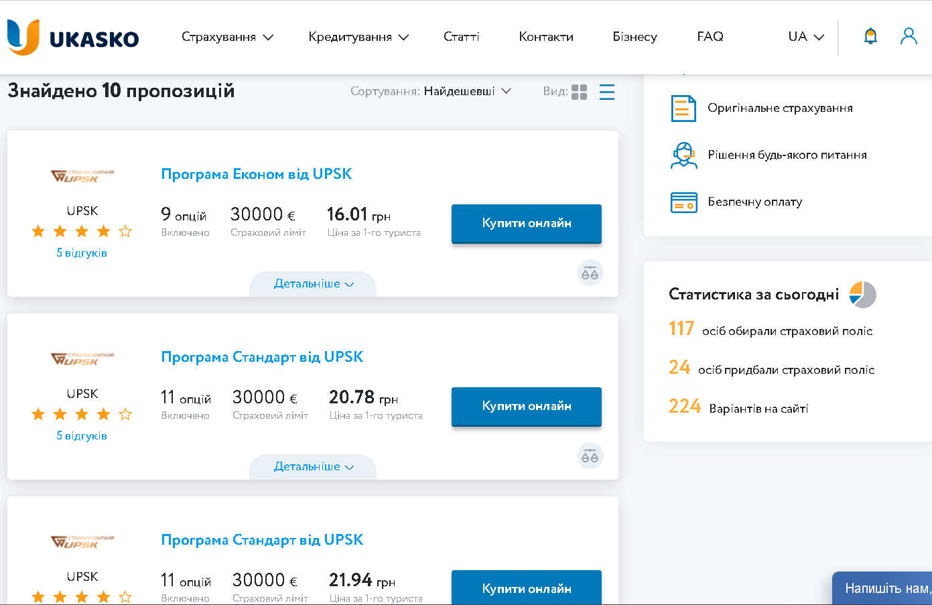Screen dimensions: 932x605
Task: Click the statistics pie chart icon
Action: (x=863, y=294)
